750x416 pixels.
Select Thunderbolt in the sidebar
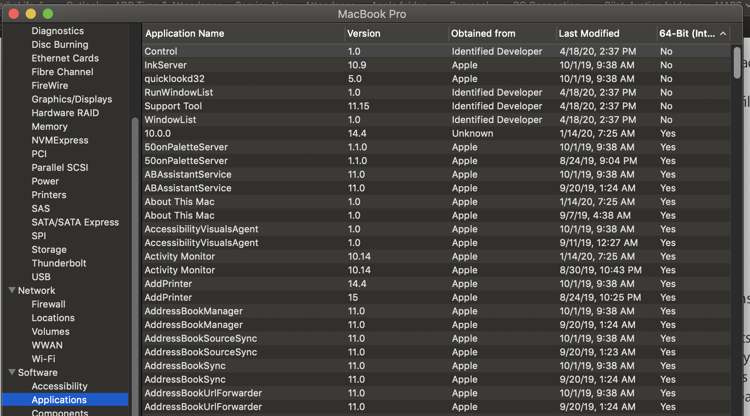pos(59,263)
